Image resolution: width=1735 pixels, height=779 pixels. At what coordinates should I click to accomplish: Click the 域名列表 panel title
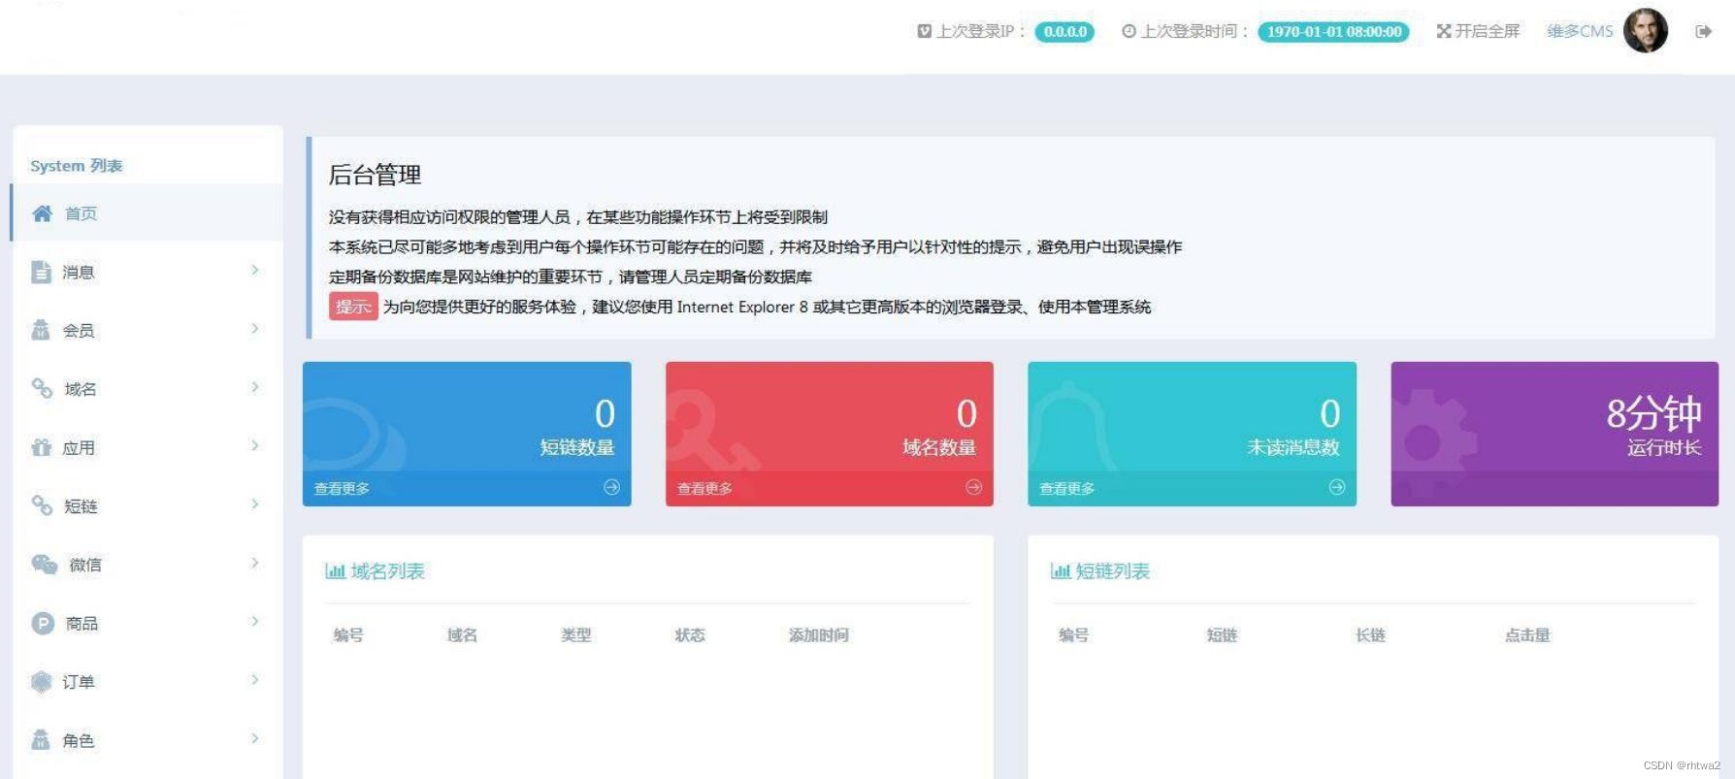388,570
